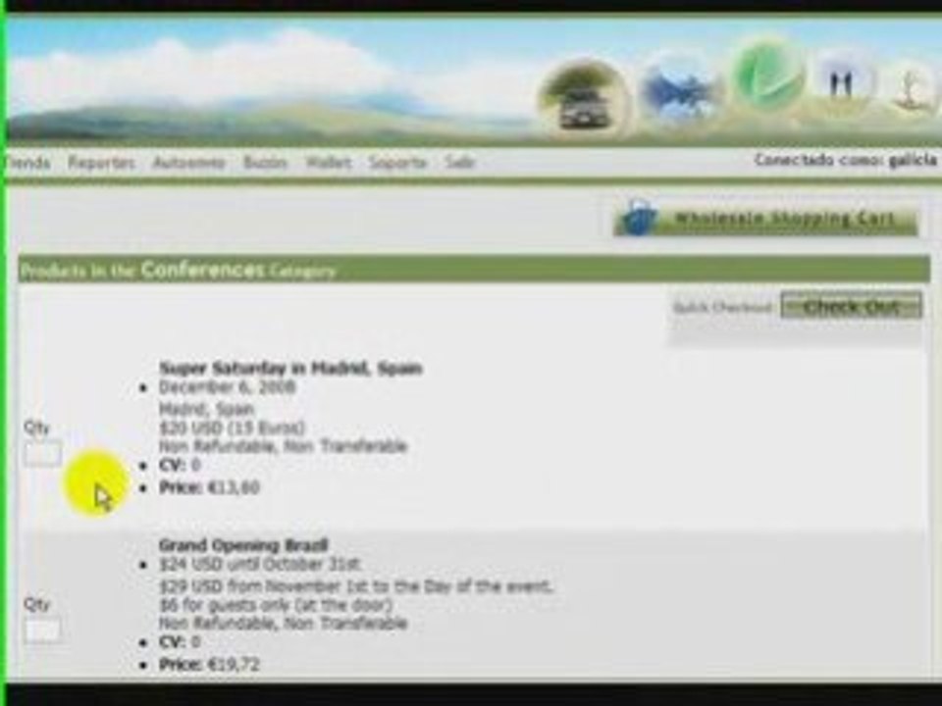The width and height of the screenshot is (942, 706).
Task: Click Qty field for Super Saturday Madrid
Action: (42, 453)
